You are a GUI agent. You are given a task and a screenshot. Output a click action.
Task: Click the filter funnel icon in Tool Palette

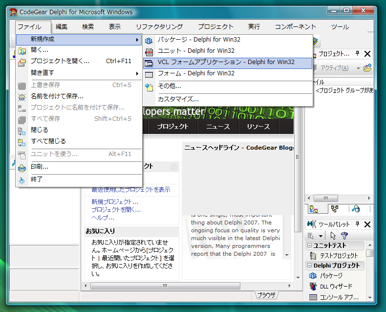[344, 236]
